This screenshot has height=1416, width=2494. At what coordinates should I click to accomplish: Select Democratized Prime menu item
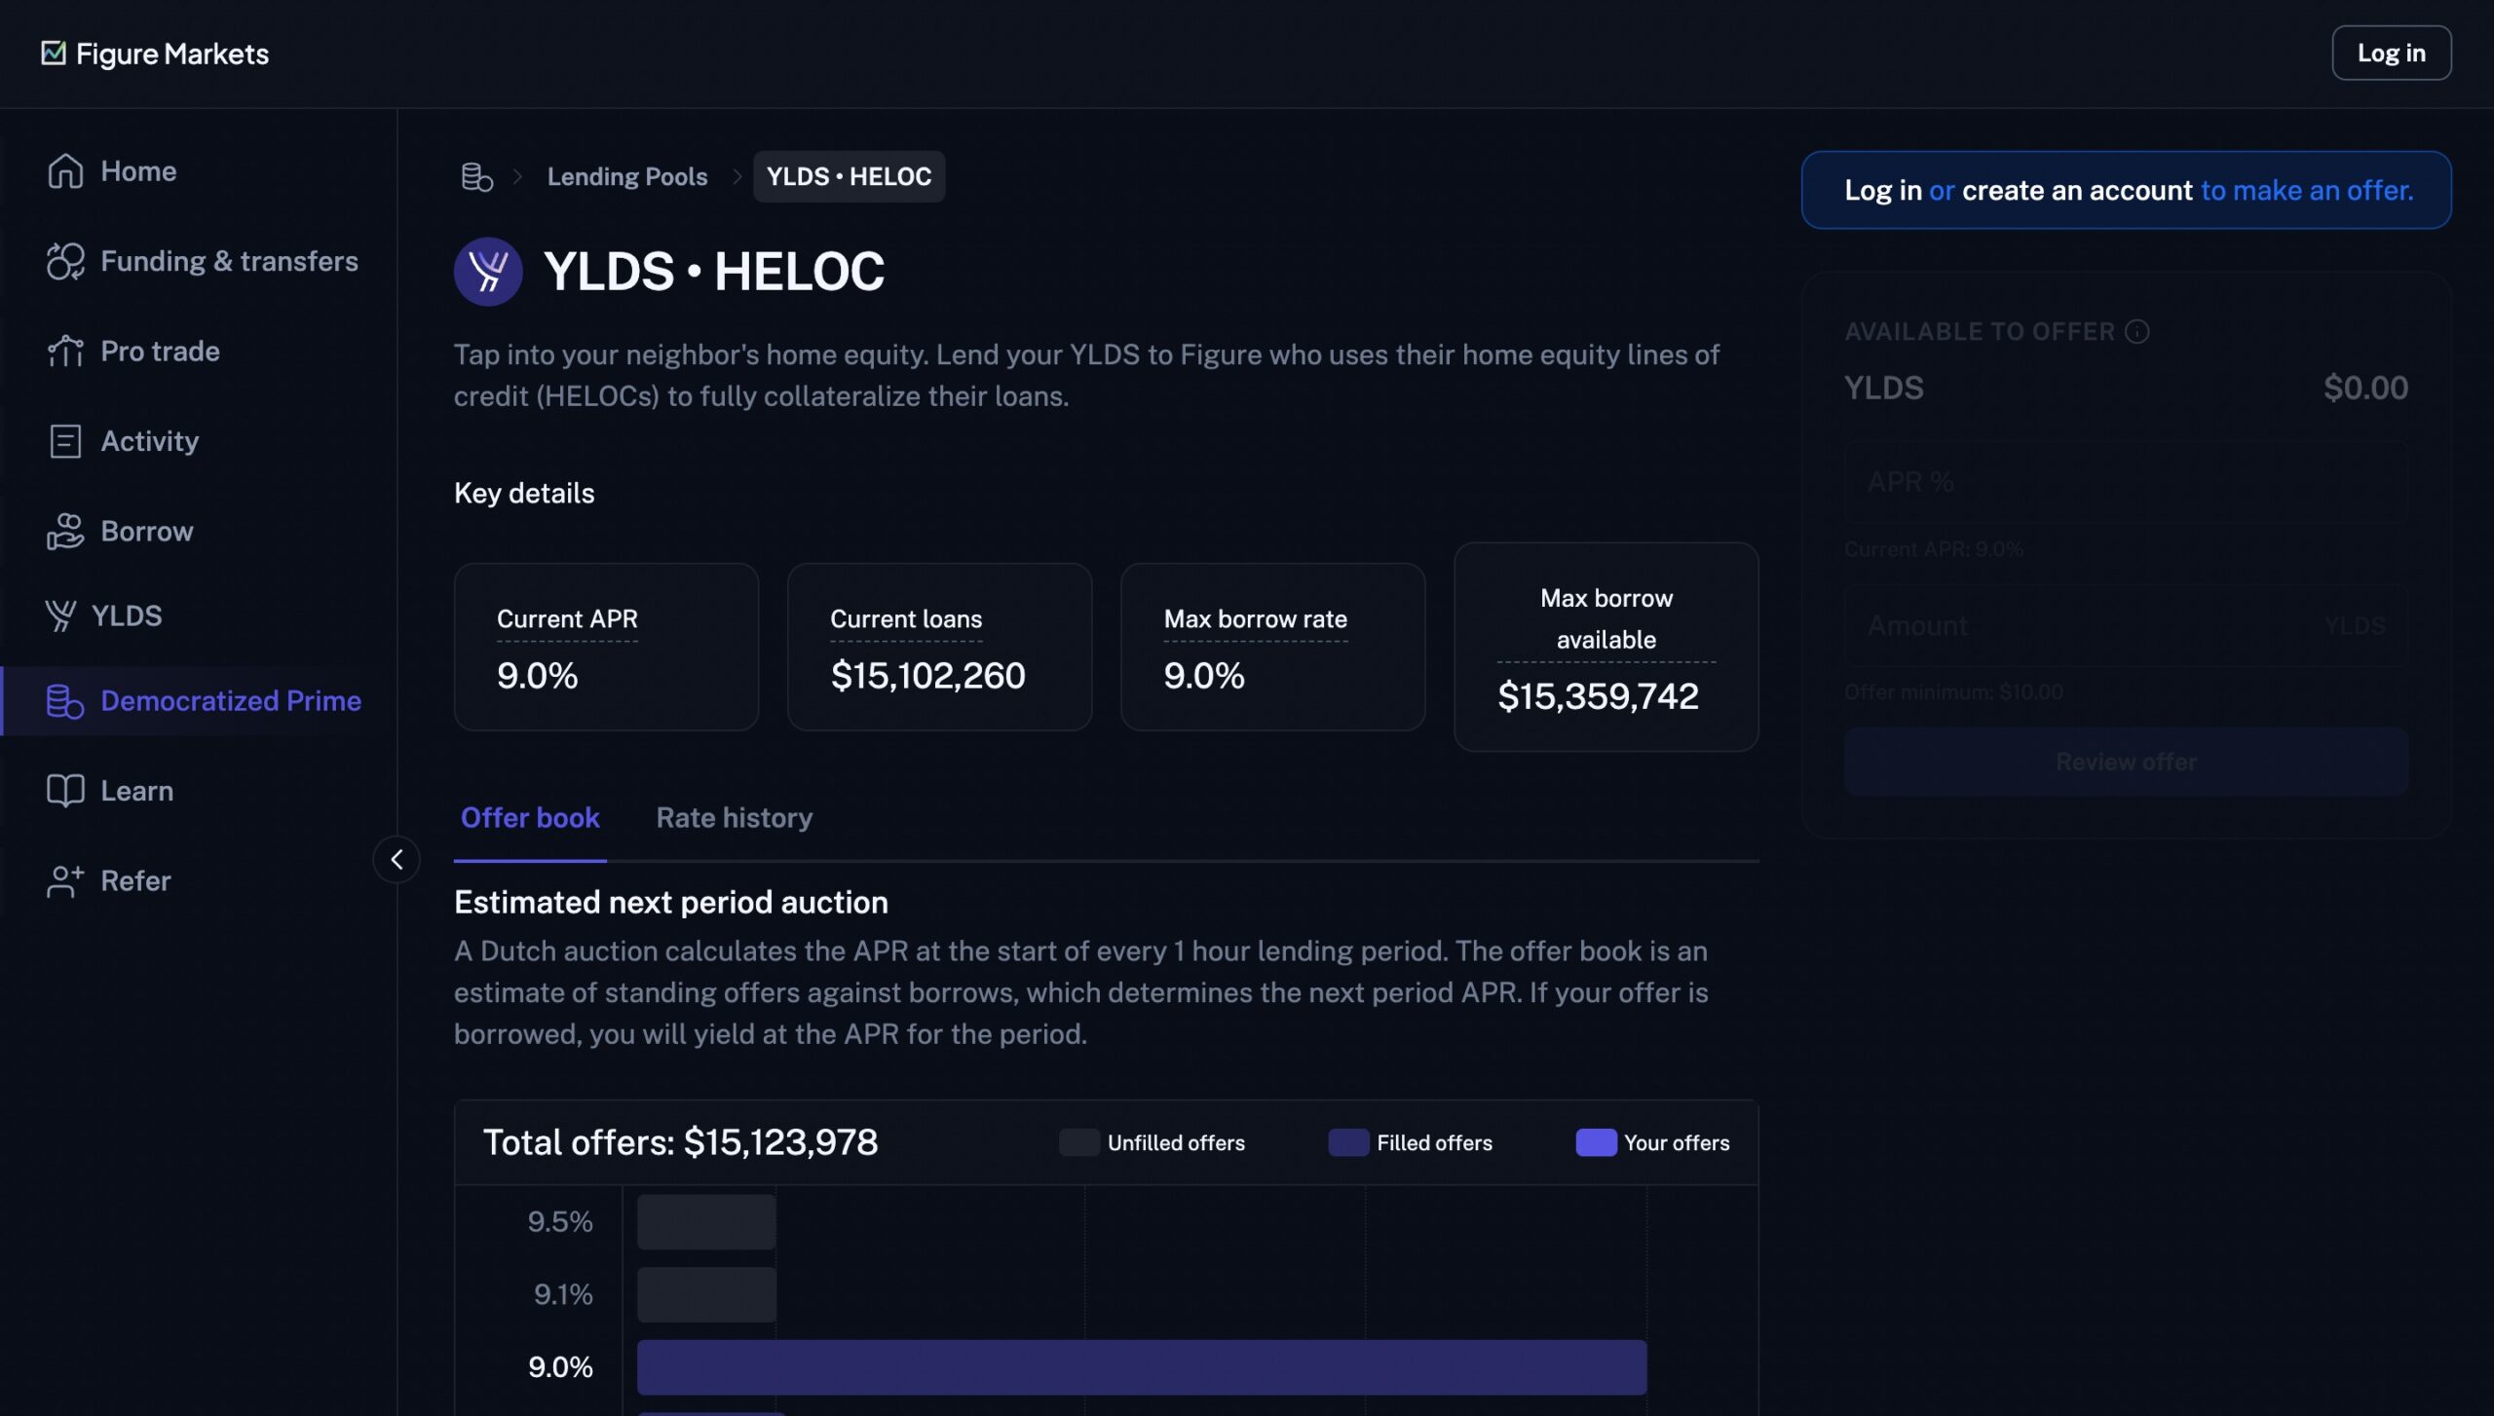(x=231, y=701)
